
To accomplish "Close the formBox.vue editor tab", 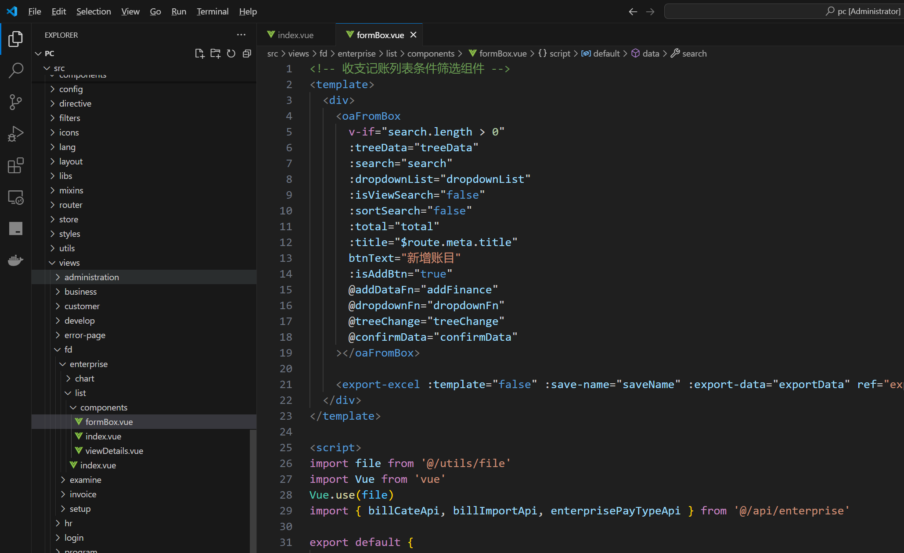I will click(413, 35).
